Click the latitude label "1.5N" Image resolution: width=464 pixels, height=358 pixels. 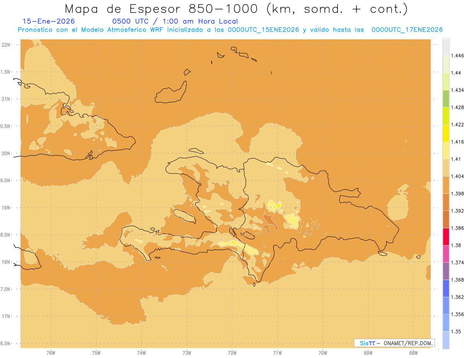(x=6, y=72)
